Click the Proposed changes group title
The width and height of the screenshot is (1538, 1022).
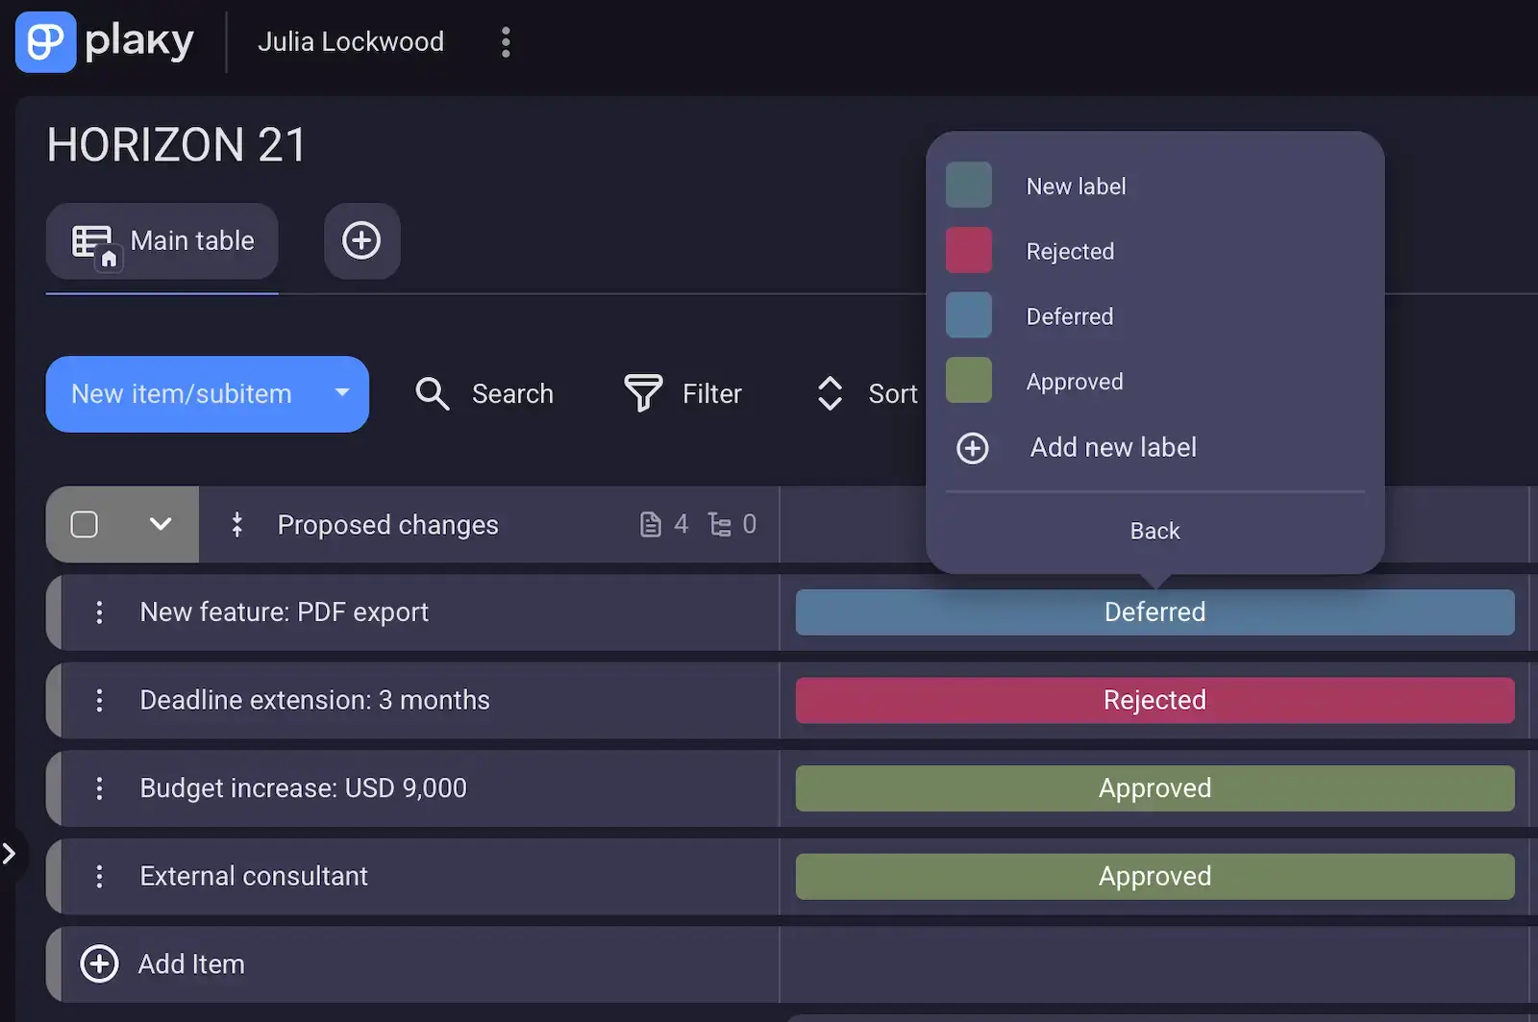387,525
